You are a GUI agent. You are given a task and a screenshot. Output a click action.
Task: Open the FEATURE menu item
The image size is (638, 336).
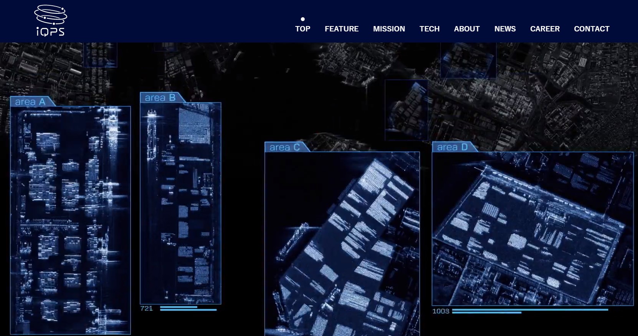pos(342,29)
